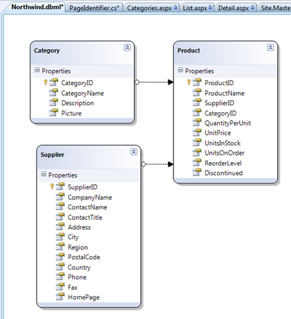The image size is (291, 319).
Task: Select the Description property text
Action: (78, 103)
